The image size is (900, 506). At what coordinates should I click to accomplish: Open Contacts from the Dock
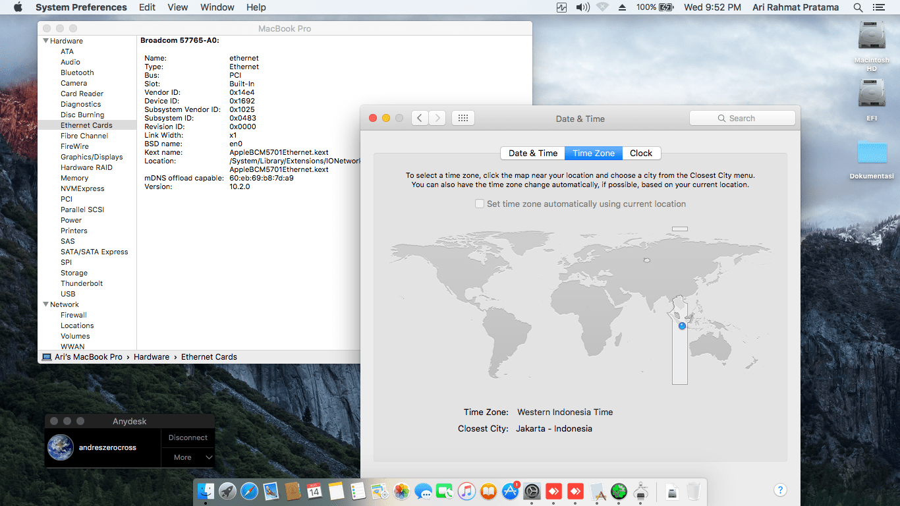coord(293,491)
